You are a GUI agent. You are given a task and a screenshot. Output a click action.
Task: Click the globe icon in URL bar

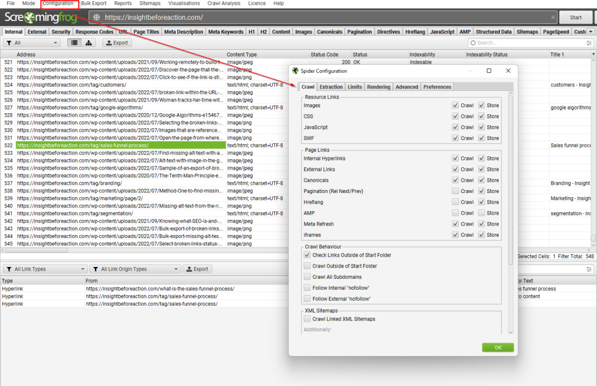pyautogui.click(x=97, y=17)
